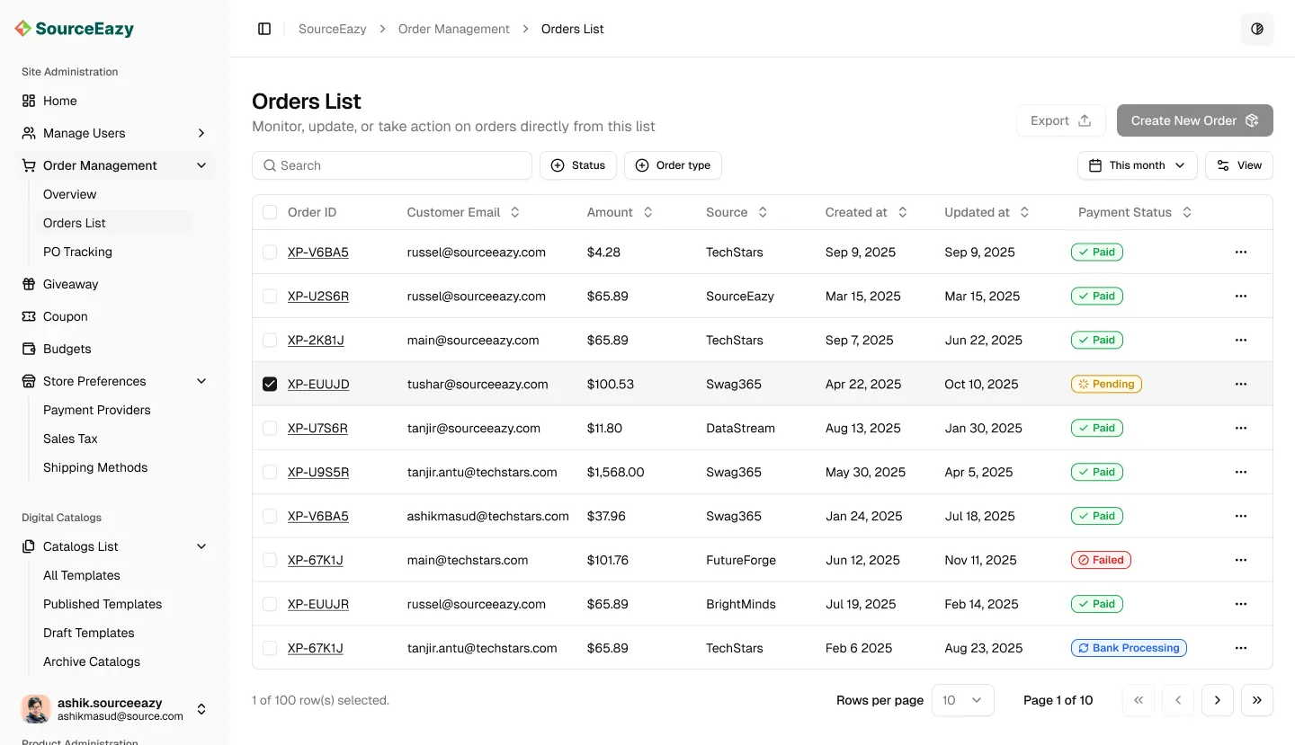1295x745 pixels.
Task: Open row actions for XP-U9S5R order
Action: [x=1241, y=473]
